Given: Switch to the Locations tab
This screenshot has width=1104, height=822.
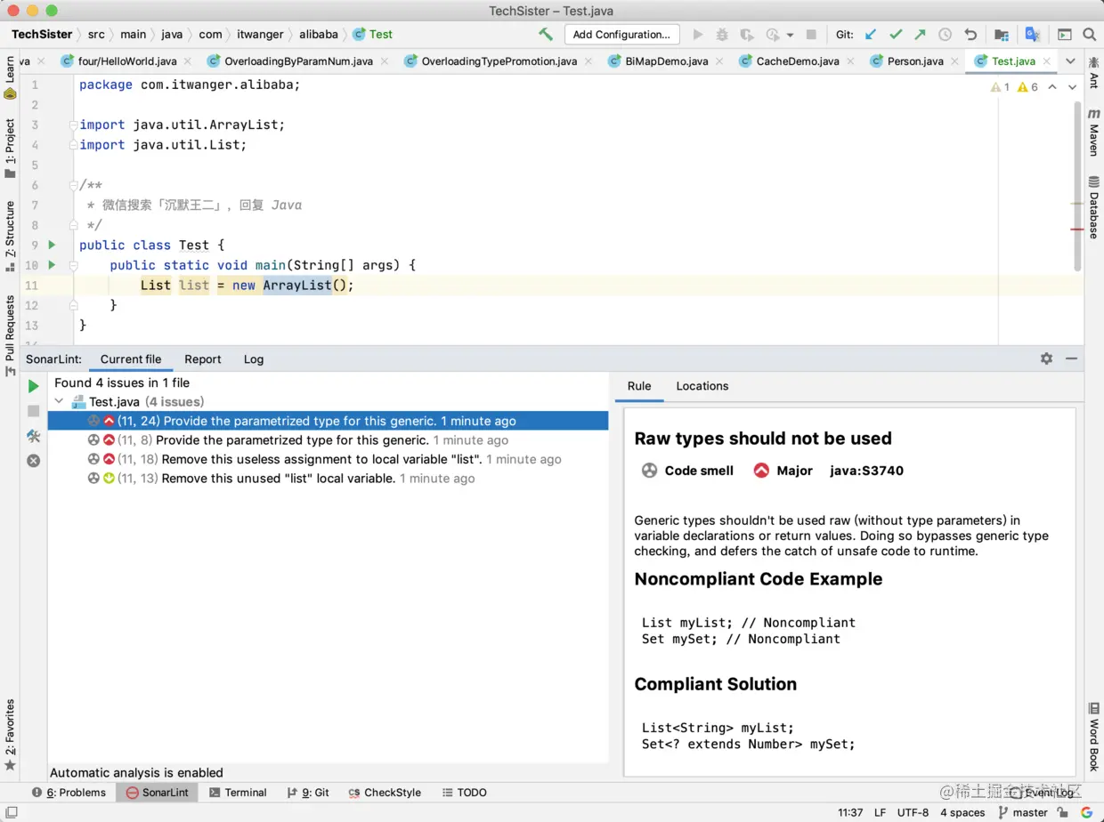Looking at the screenshot, I should 702,386.
